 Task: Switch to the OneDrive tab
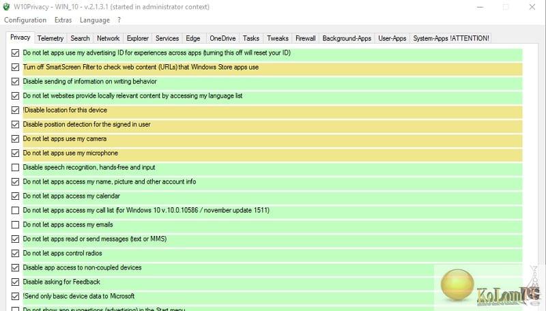click(222, 38)
